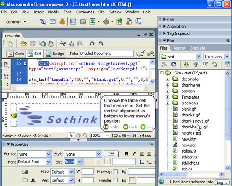Click the Email Link insert icon

pos(53,21)
